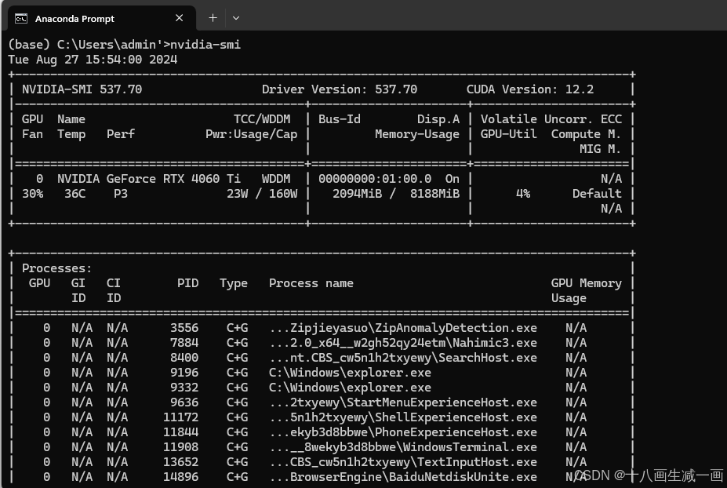Close the Anaconda Prompt tab
The image size is (727, 488).
tap(180, 18)
